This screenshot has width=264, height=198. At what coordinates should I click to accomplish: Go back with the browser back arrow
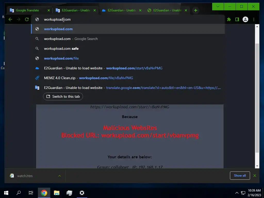10,20
